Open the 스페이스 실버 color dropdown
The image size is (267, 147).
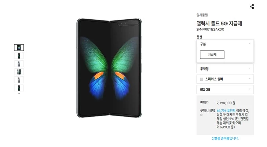(x=225, y=79)
